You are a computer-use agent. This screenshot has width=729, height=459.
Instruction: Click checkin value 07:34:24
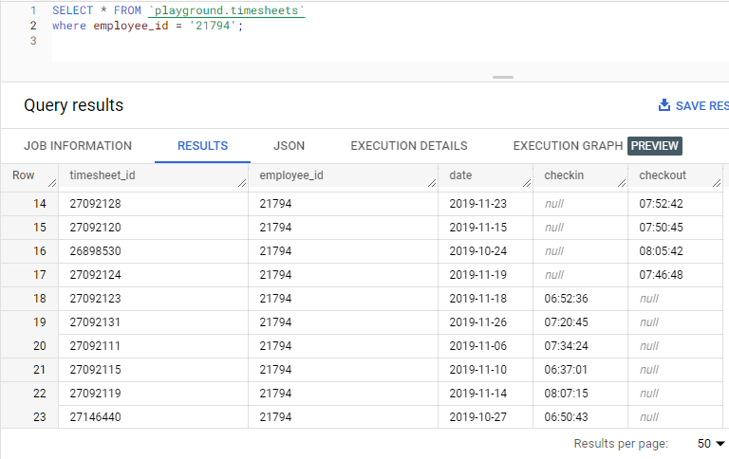pyautogui.click(x=567, y=345)
